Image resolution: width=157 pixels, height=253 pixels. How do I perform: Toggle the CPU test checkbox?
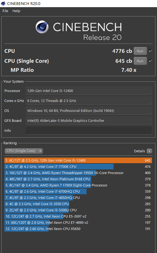click(150, 51)
